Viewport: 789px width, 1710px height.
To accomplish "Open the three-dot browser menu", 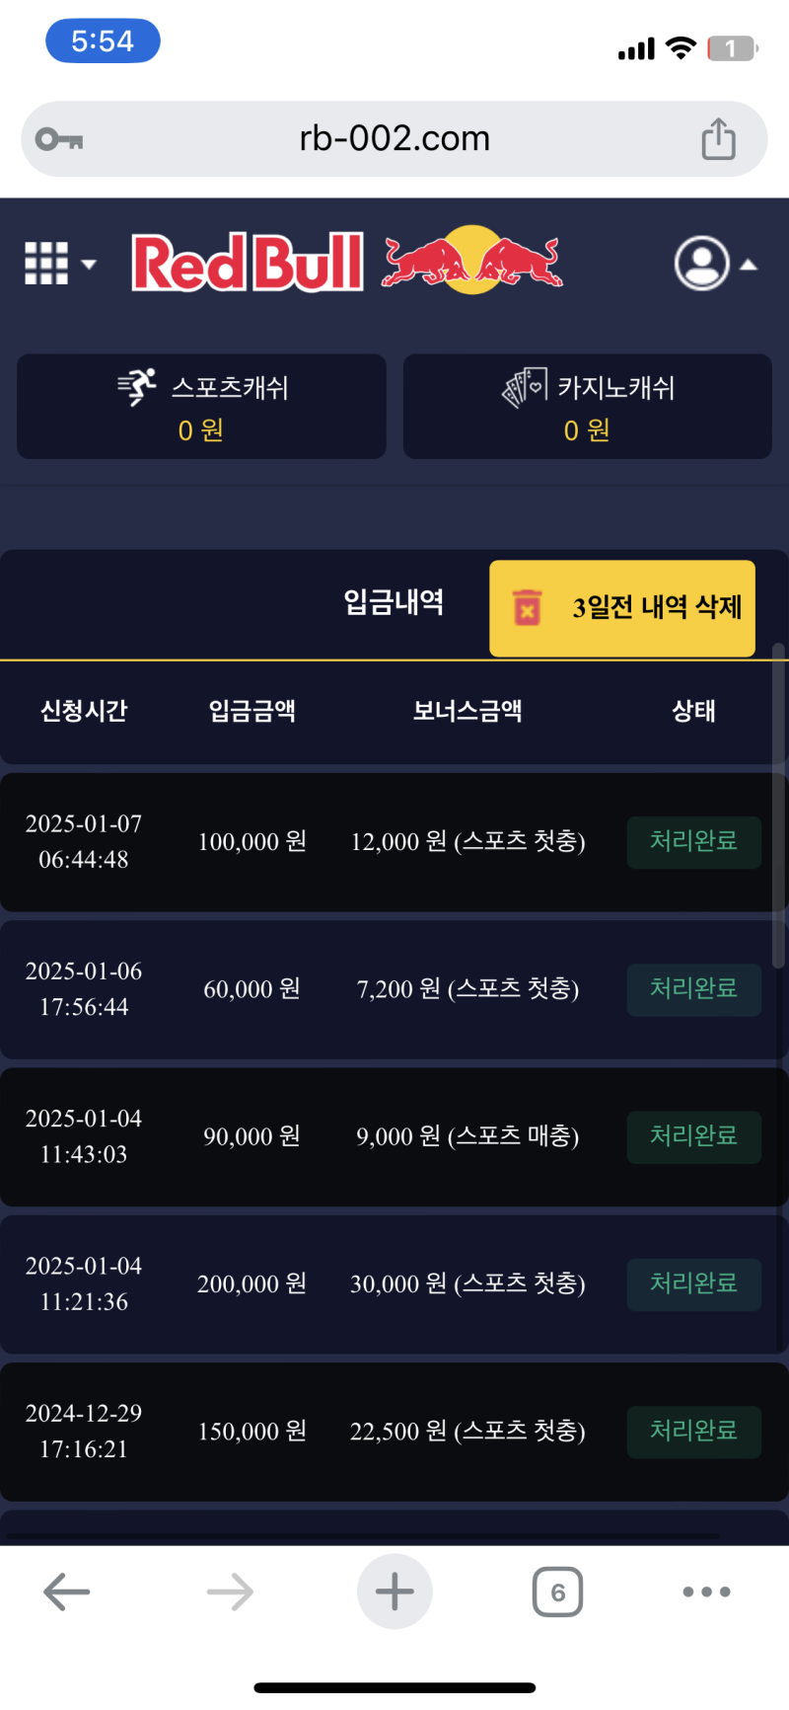I will [x=706, y=1592].
